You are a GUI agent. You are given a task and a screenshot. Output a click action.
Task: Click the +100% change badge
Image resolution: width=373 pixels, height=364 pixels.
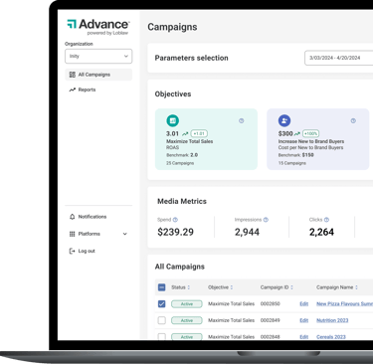tap(310, 133)
